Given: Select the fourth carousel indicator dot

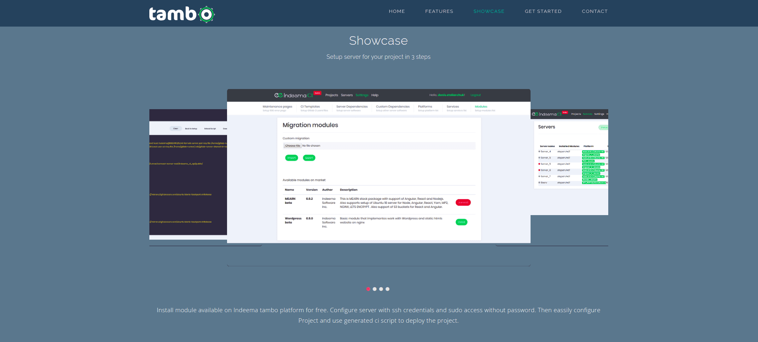Looking at the screenshot, I should point(387,289).
